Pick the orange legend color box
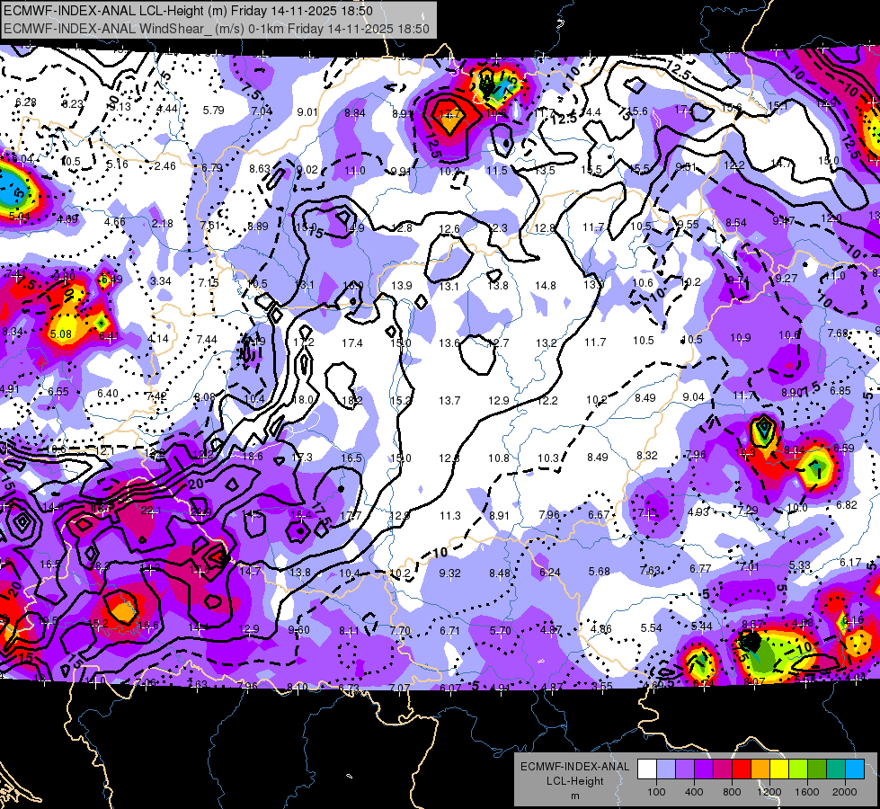Viewport: 880px width, 809px height. pyautogui.click(x=760, y=769)
